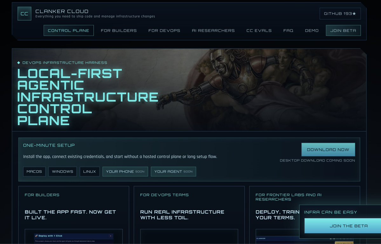Open the Control Plane nav tab

coord(69,30)
